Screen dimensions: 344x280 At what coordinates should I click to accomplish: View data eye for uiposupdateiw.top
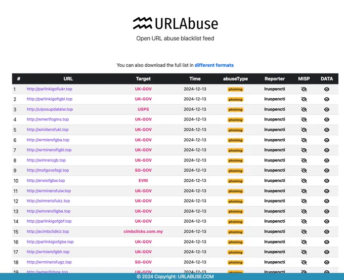pyautogui.click(x=327, y=109)
